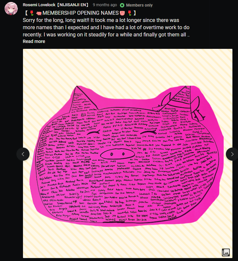Click the green Members only star badge

[x=122, y=5]
